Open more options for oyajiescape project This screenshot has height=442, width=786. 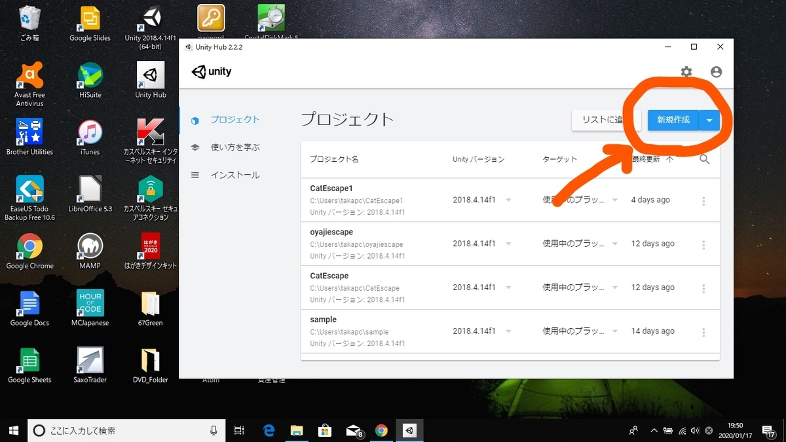703,245
